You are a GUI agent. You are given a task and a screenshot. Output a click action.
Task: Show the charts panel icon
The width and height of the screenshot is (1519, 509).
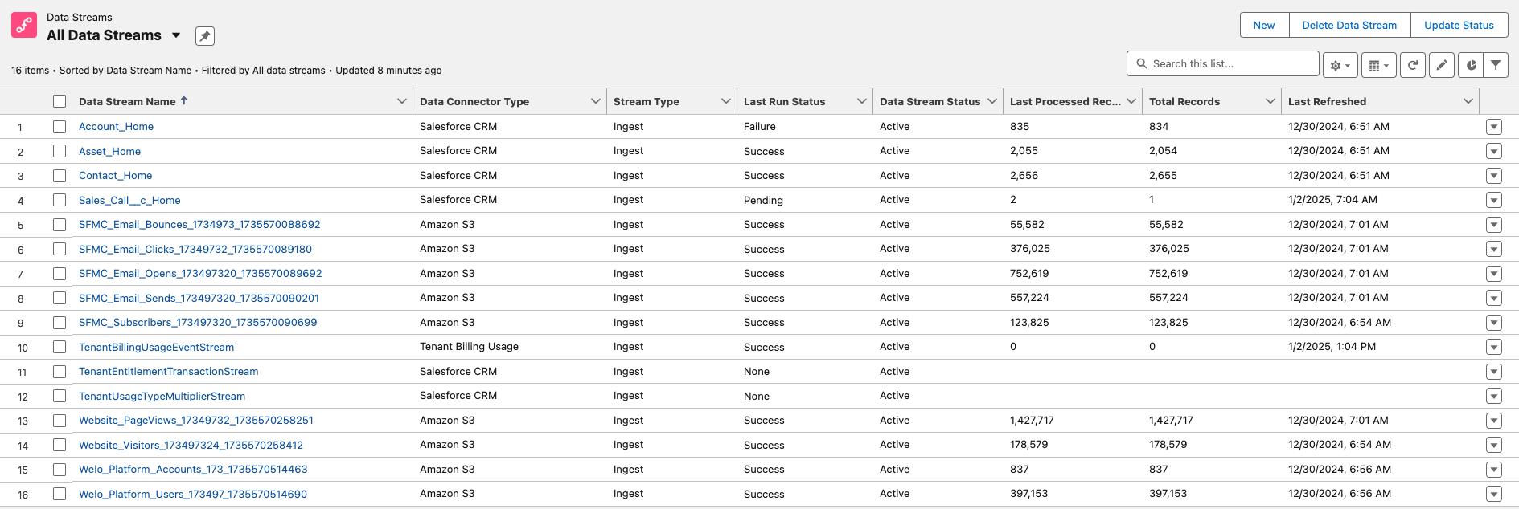(x=1471, y=65)
